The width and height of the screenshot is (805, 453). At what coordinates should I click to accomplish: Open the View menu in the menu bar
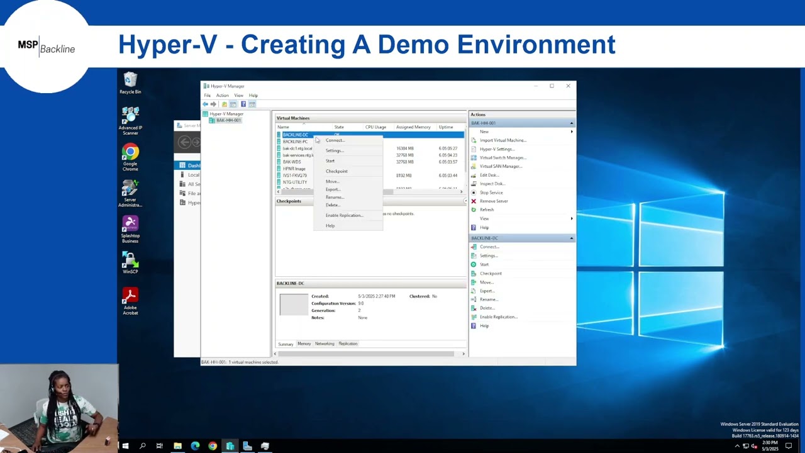coord(239,96)
